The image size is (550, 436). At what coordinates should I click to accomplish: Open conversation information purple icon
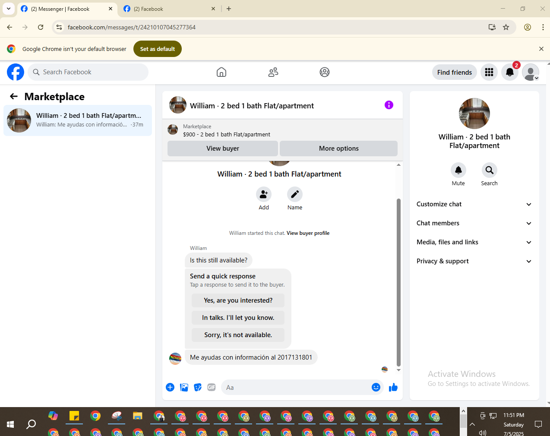pos(389,105)
